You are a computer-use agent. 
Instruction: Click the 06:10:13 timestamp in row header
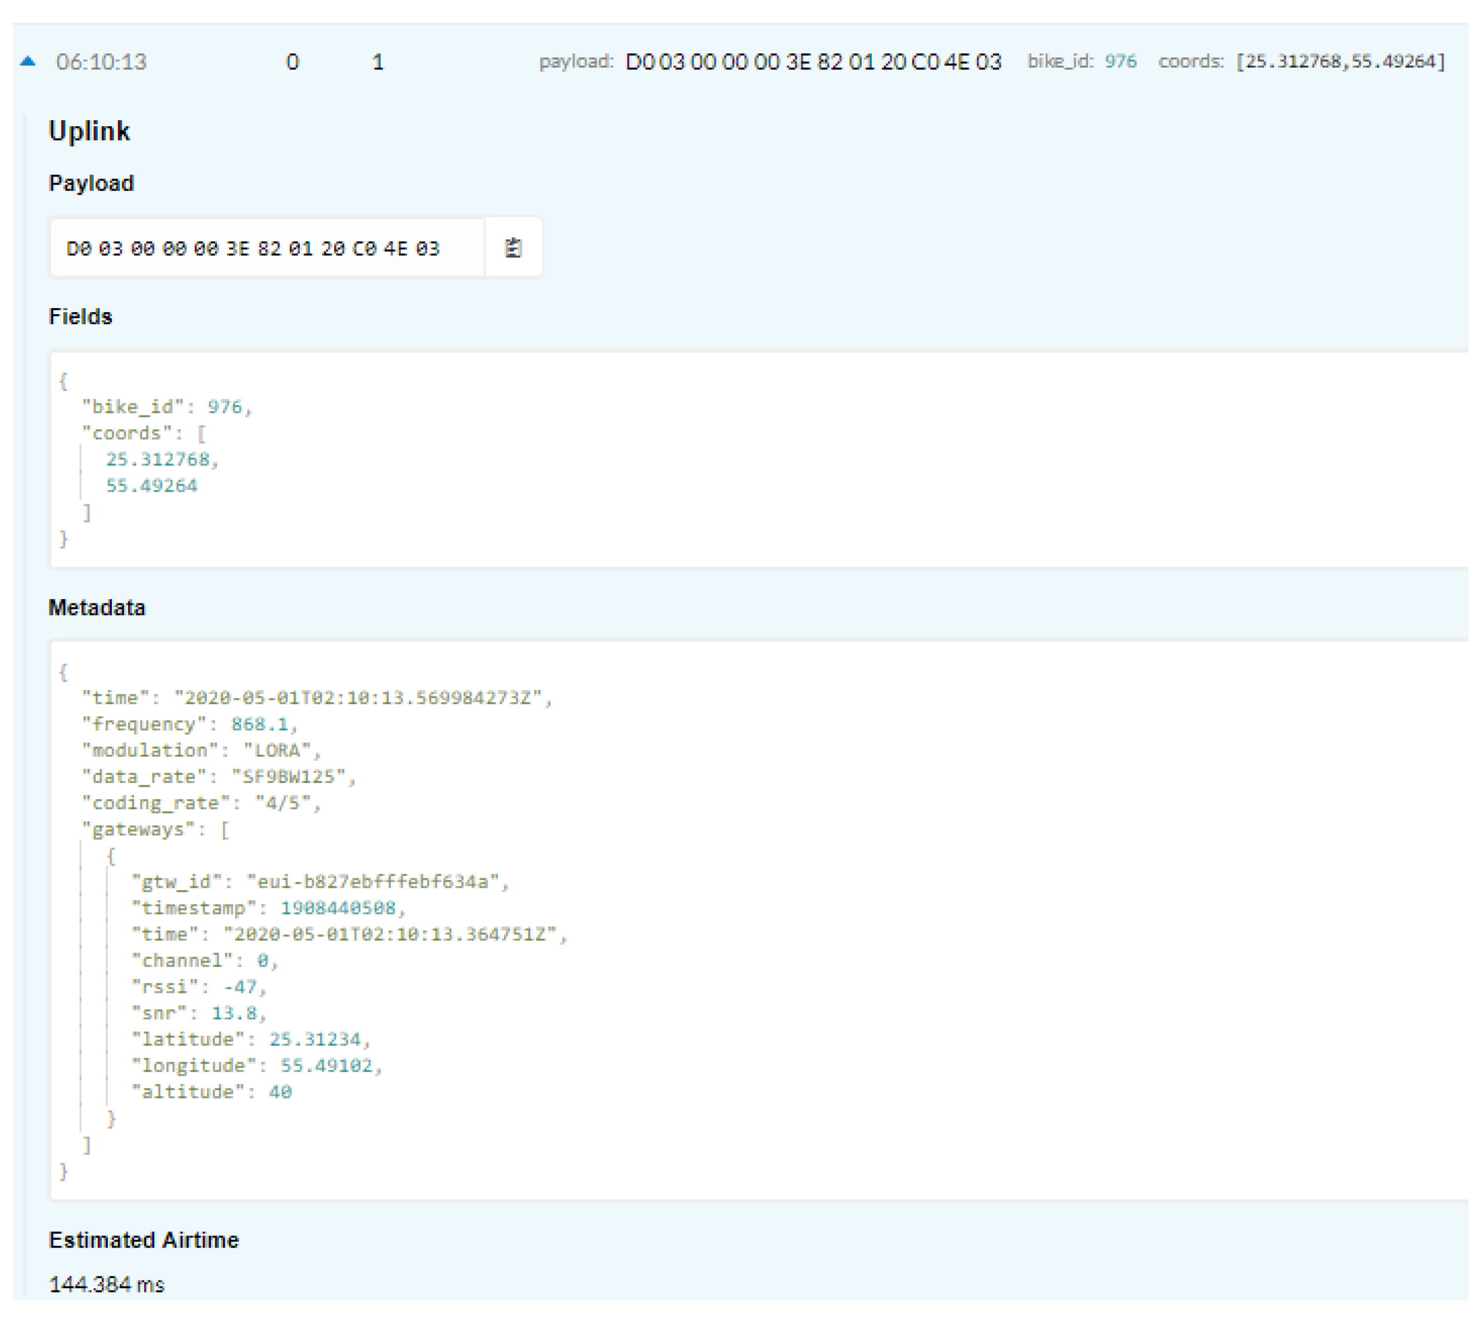click(102, 62)
